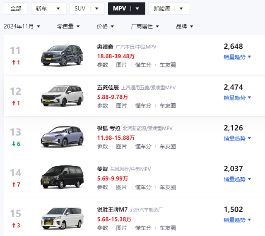Image resolution: width=265 pixels, height=236 pixels.
Task: Click the 2,648 sales figure
Action: [234, 46]
